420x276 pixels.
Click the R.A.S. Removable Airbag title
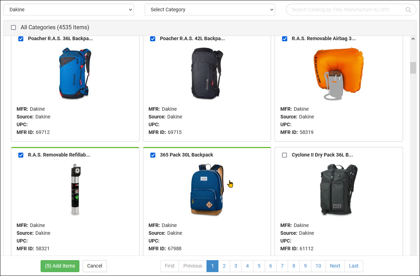[324, 38]
